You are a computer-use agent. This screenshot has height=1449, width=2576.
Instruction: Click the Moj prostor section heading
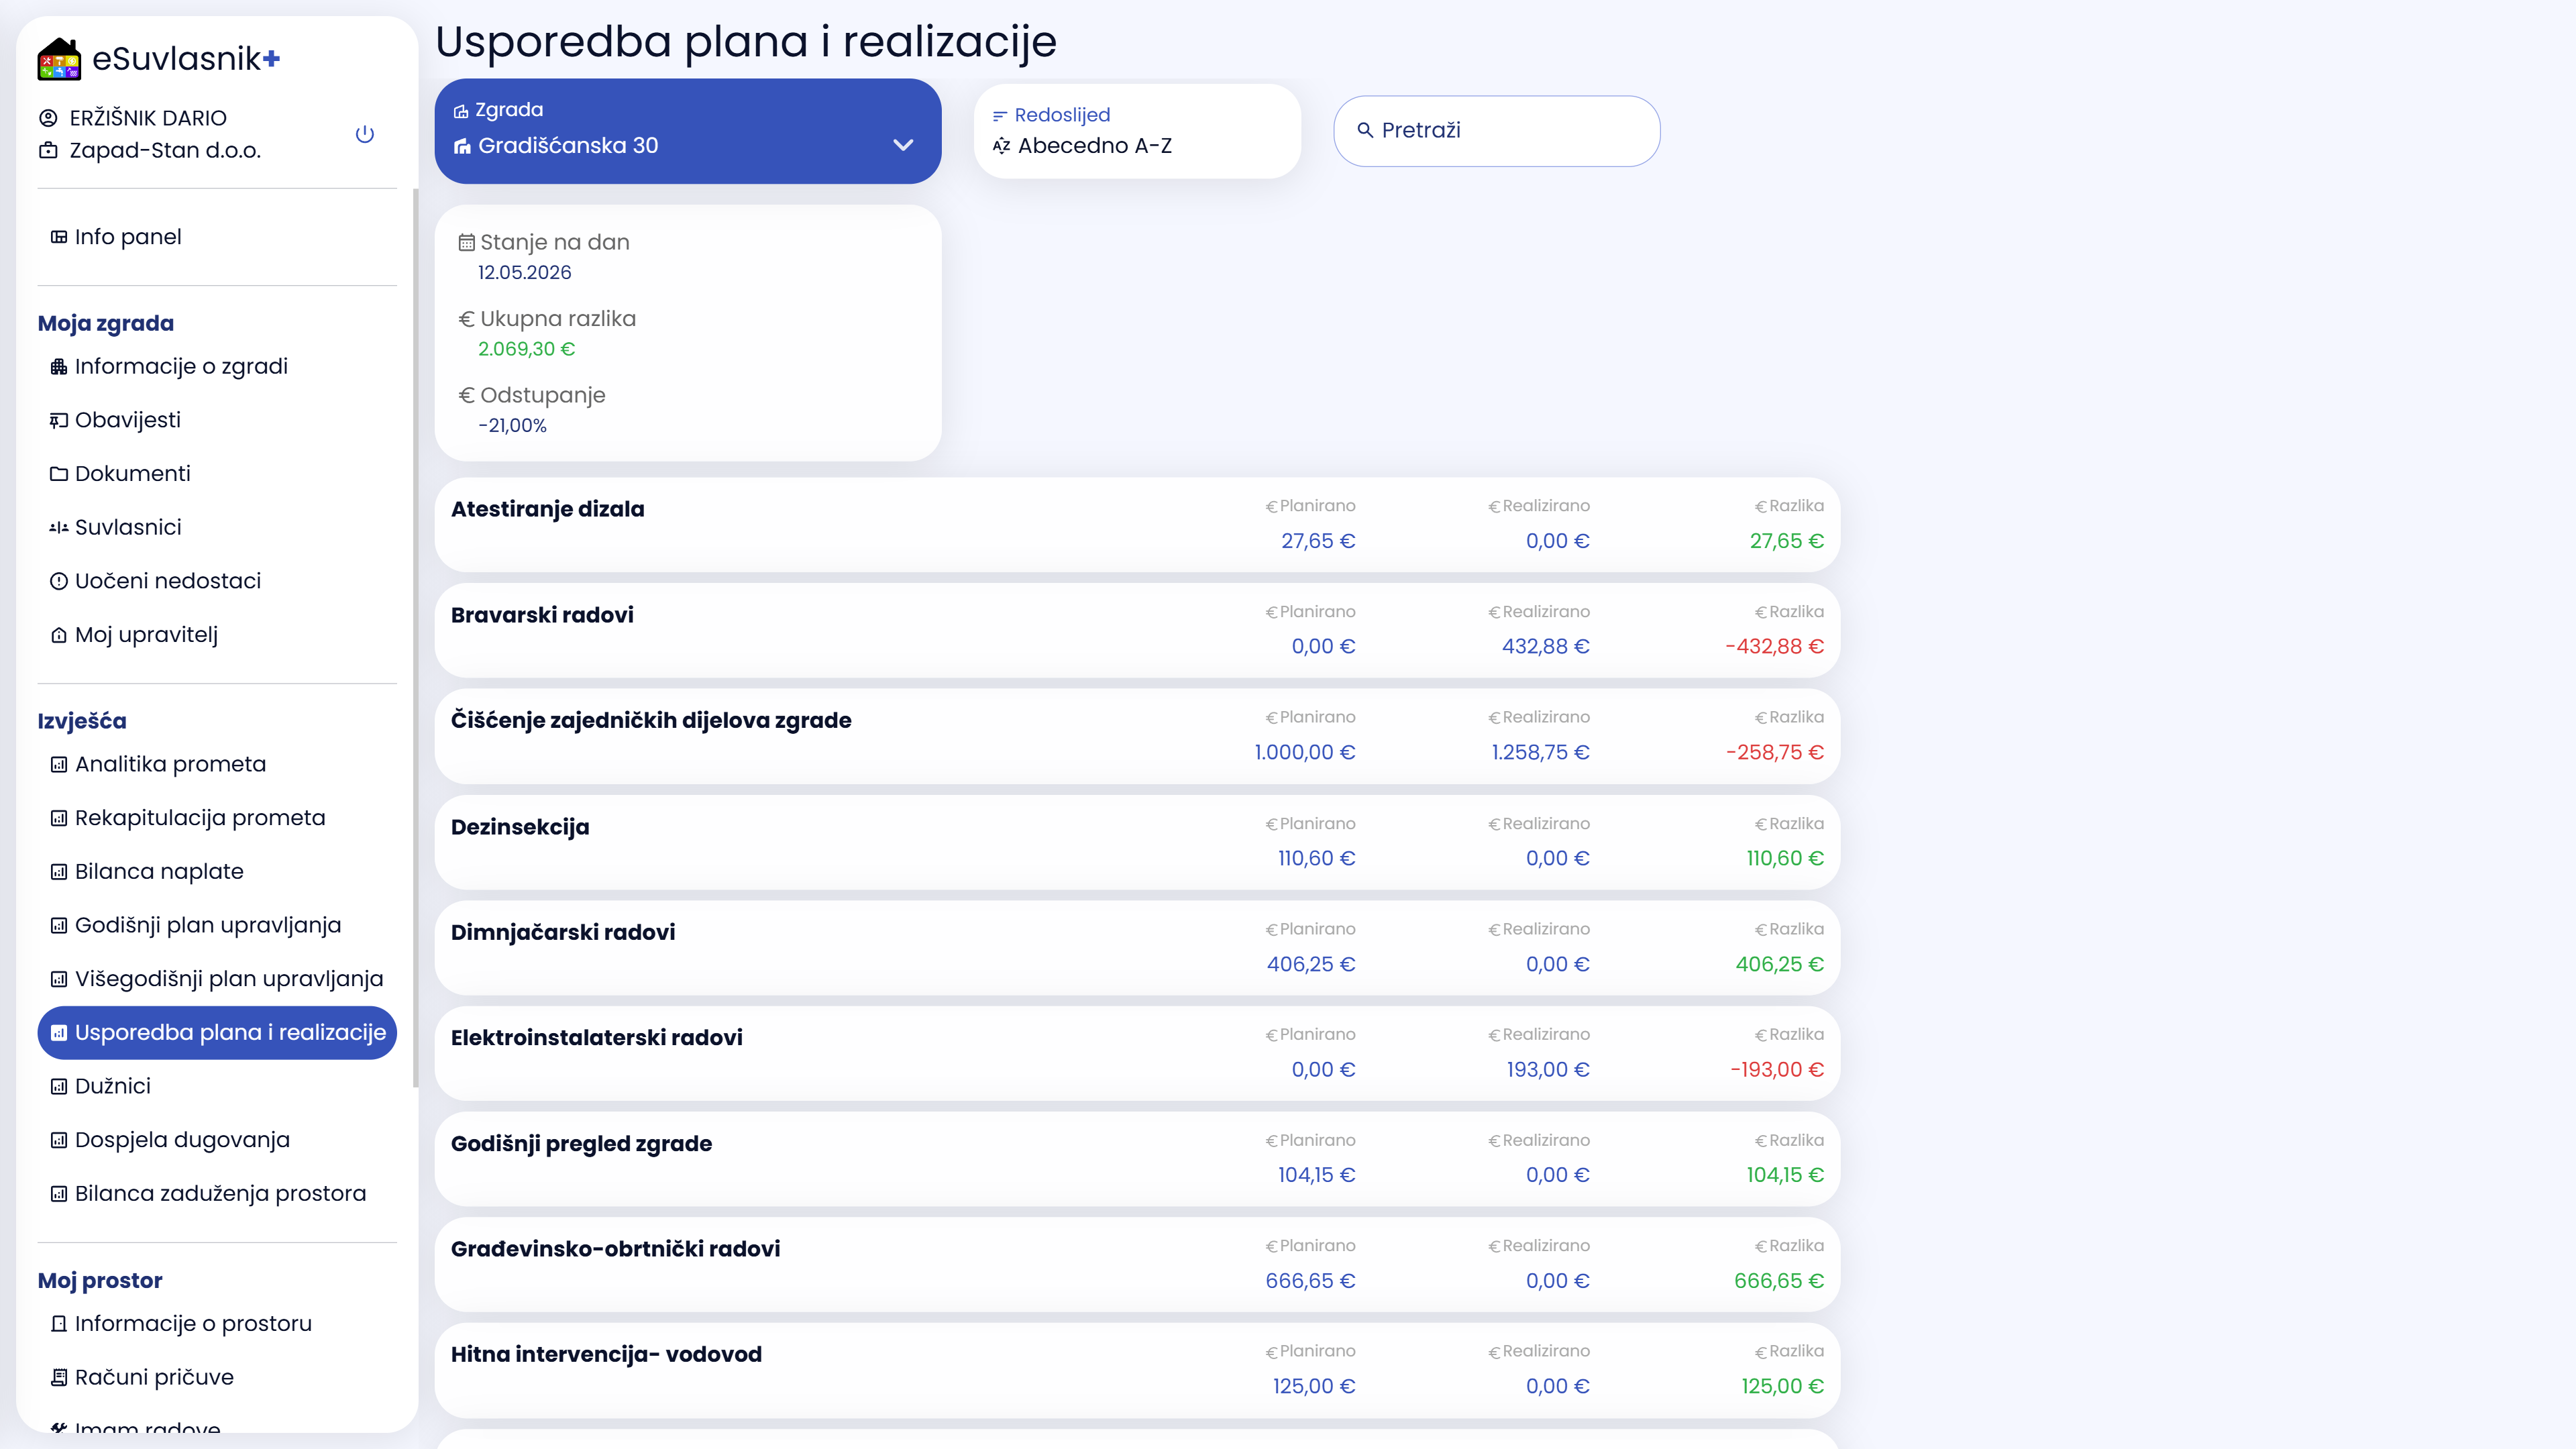point(100,1281)
